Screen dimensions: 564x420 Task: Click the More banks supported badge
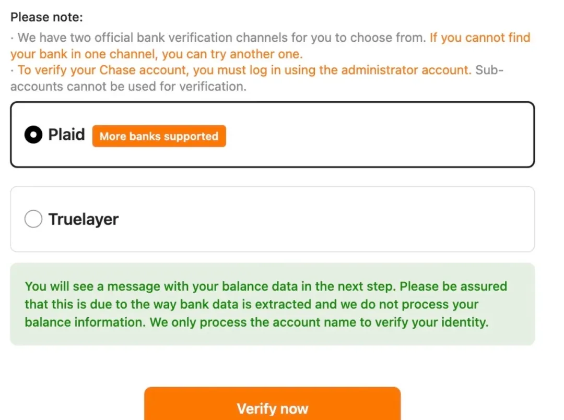(x=159, y=136)
